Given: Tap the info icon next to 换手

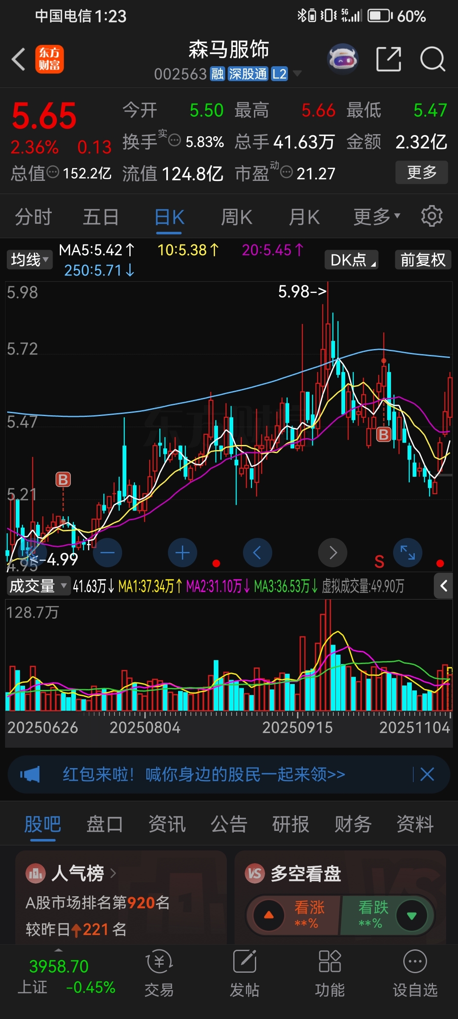Looking at the screenshot, I should tap(174, 140).
